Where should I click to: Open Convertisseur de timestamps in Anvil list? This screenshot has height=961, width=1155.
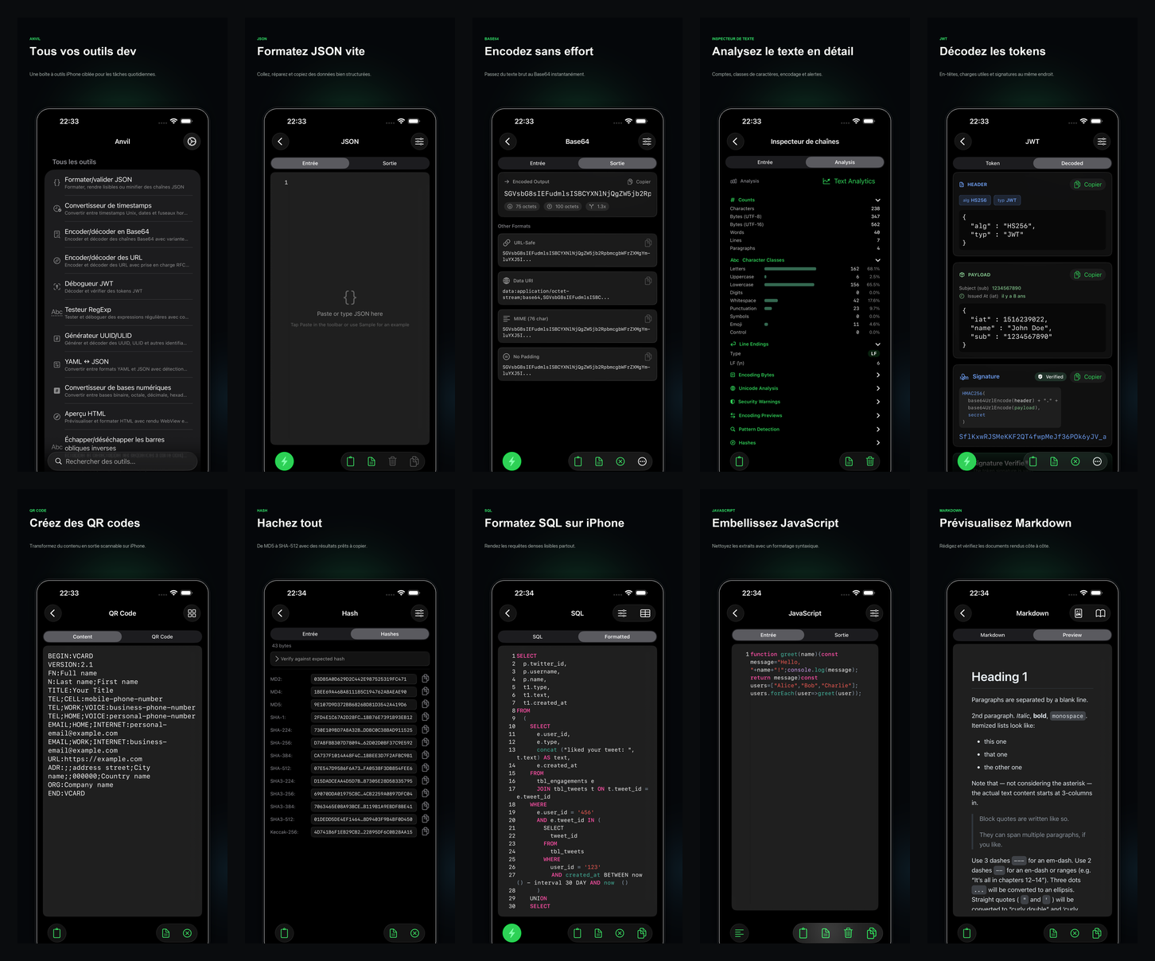point(122,208)
